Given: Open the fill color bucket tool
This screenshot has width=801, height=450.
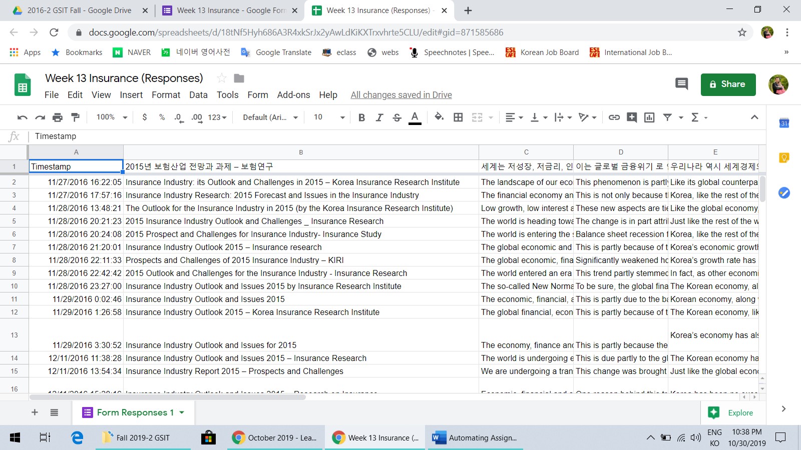Looking at the screenshot, I should 439,117.
